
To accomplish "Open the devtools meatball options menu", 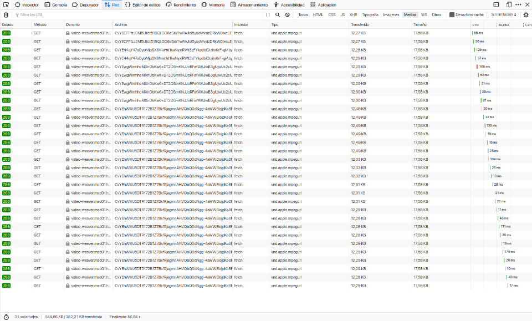I will pos(519,4).
